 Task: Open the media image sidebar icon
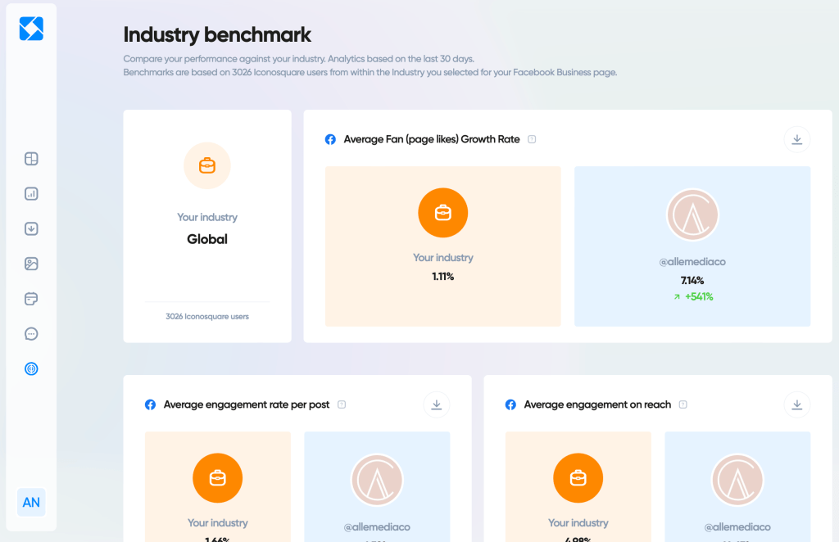point(31,264)
